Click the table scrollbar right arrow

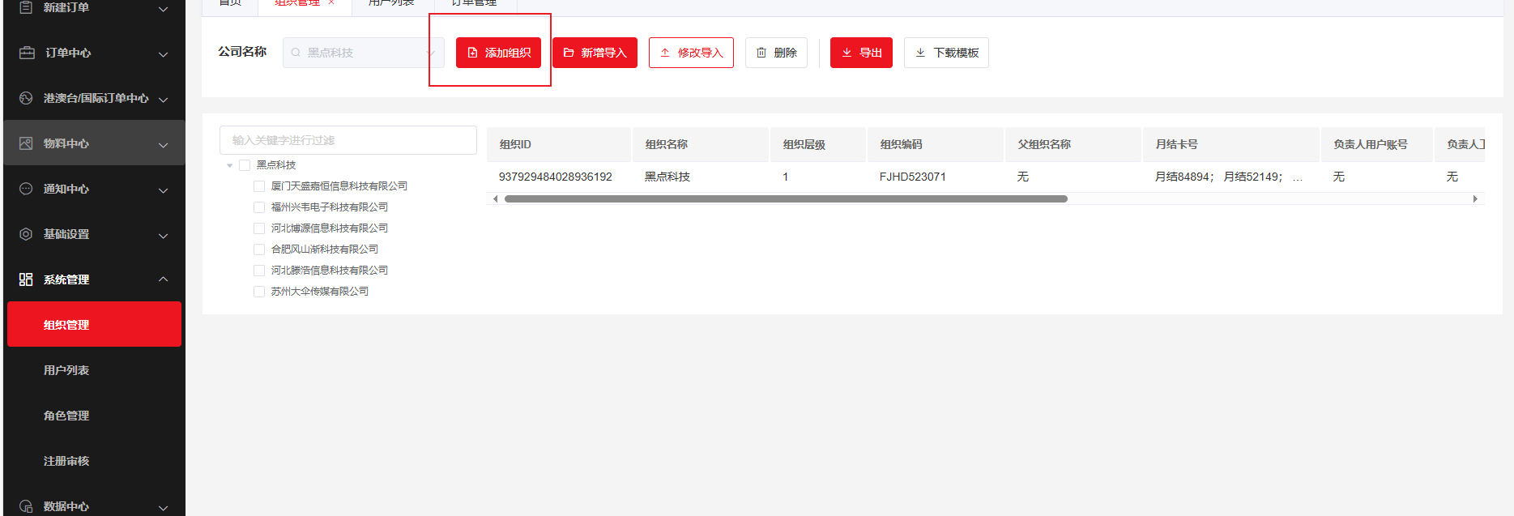point(1475,198)
